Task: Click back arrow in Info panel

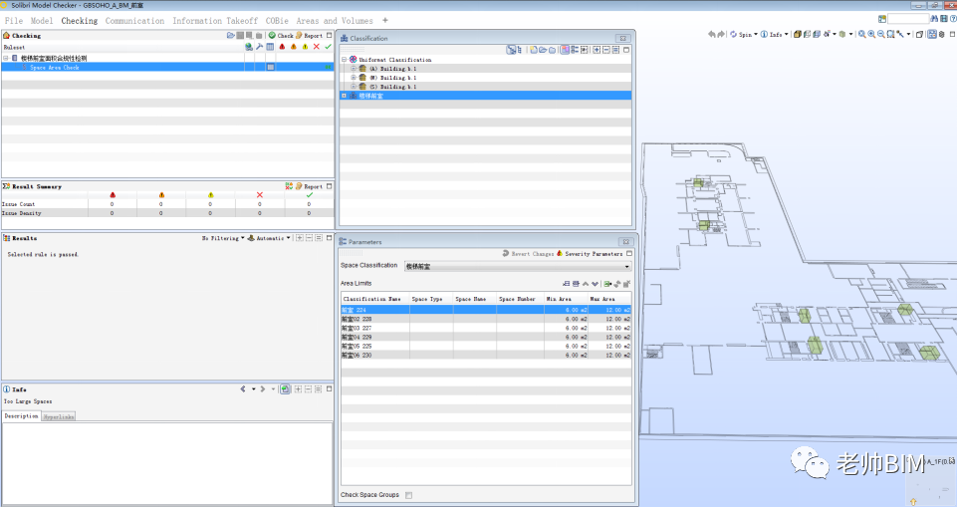Action: (243, 388)
